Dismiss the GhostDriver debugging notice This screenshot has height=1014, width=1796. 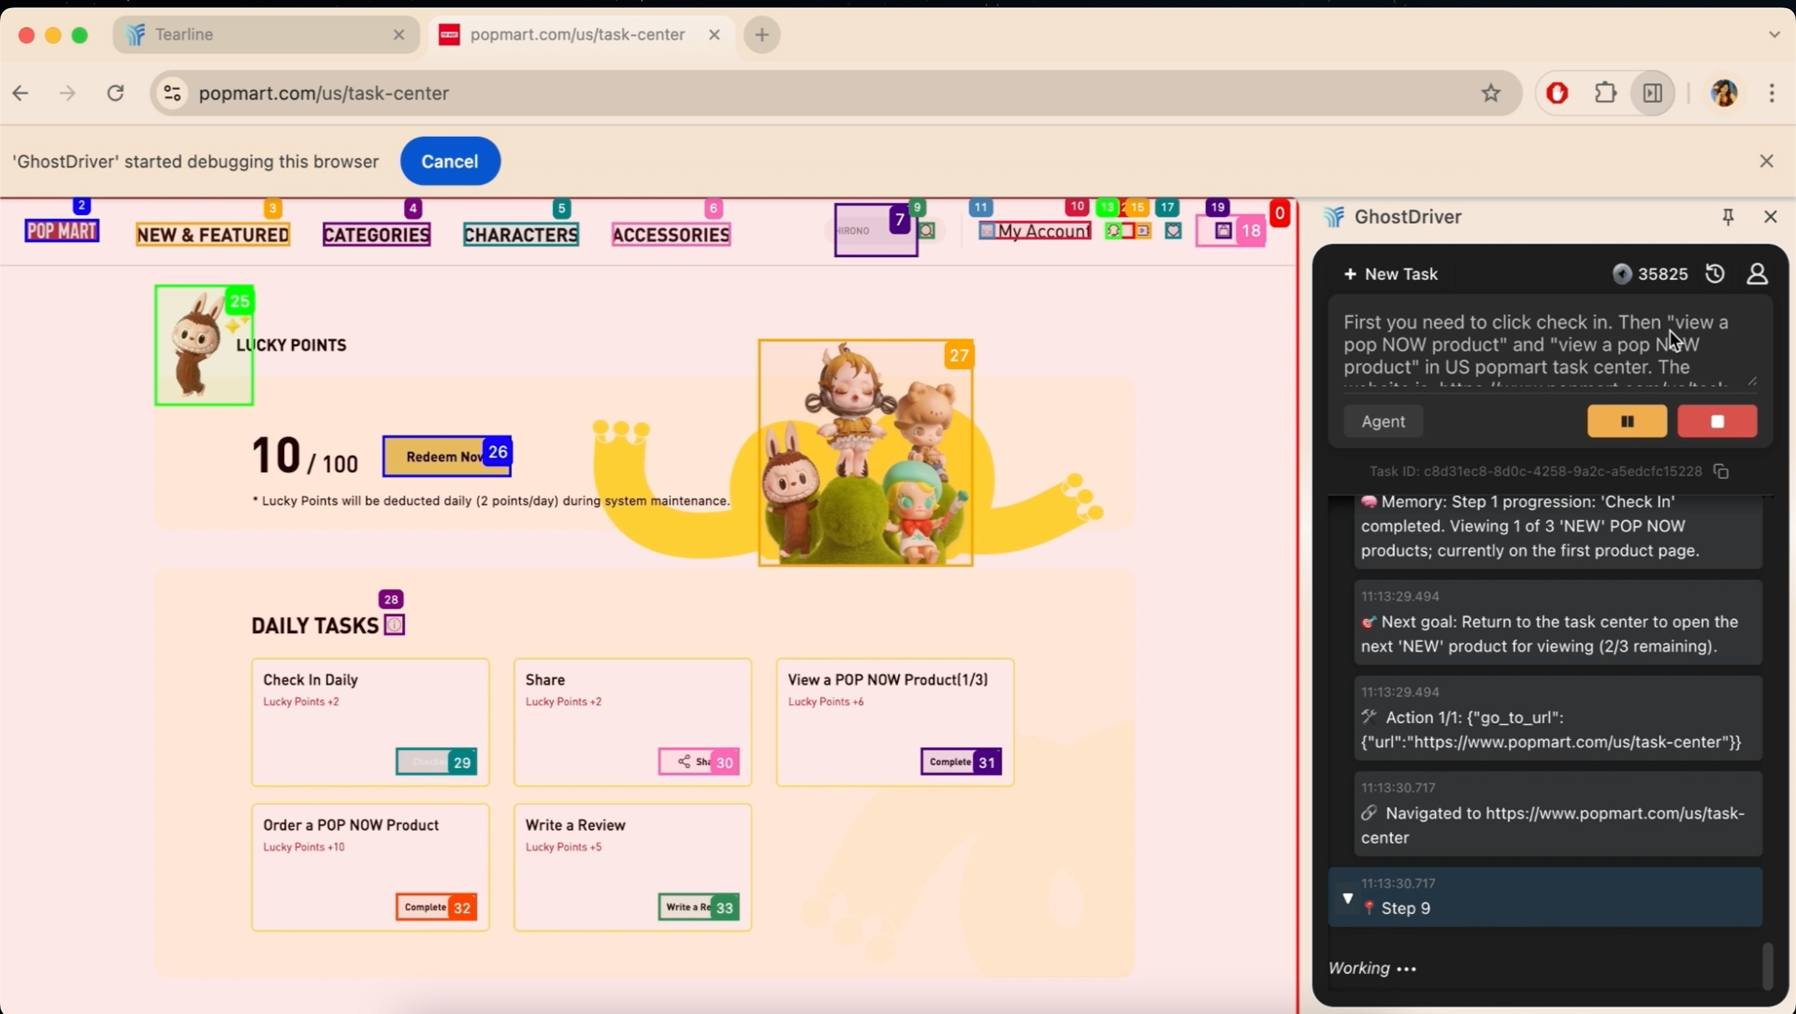[1766, 161]
